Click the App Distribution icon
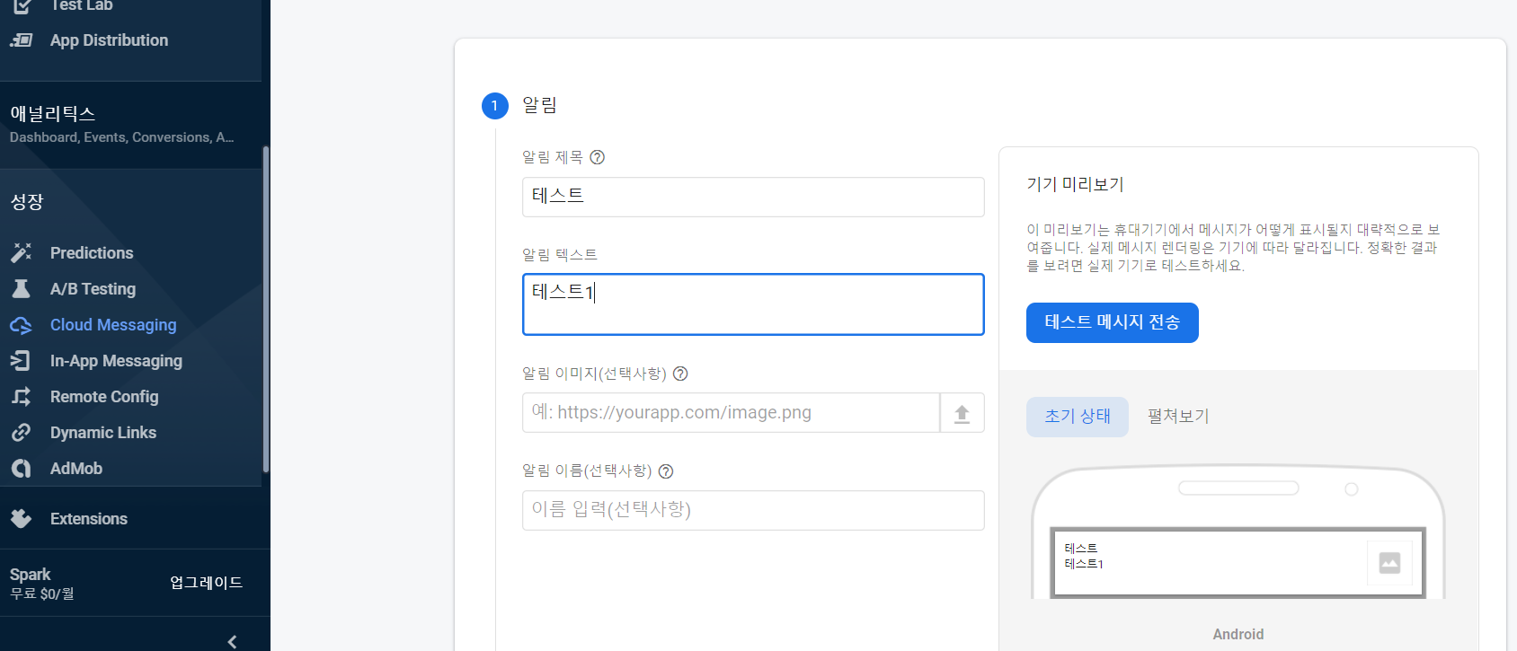The width and height of the screenshot is (1517, 651). [x=22, y=40]
